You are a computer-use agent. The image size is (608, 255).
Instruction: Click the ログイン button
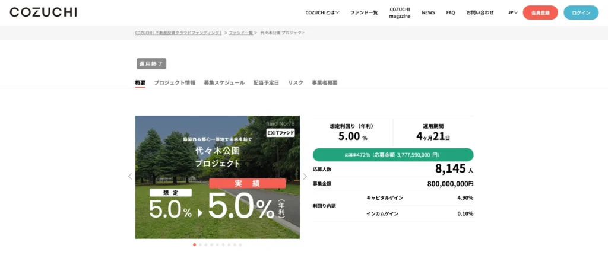coord(581,12)
